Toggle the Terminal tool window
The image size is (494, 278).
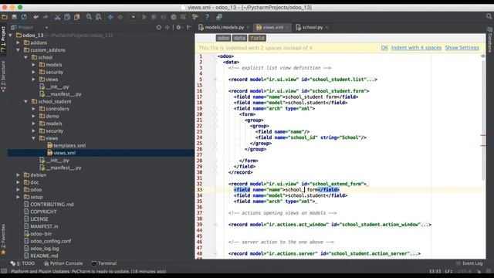pyautogui.click(x=104, y=263)
